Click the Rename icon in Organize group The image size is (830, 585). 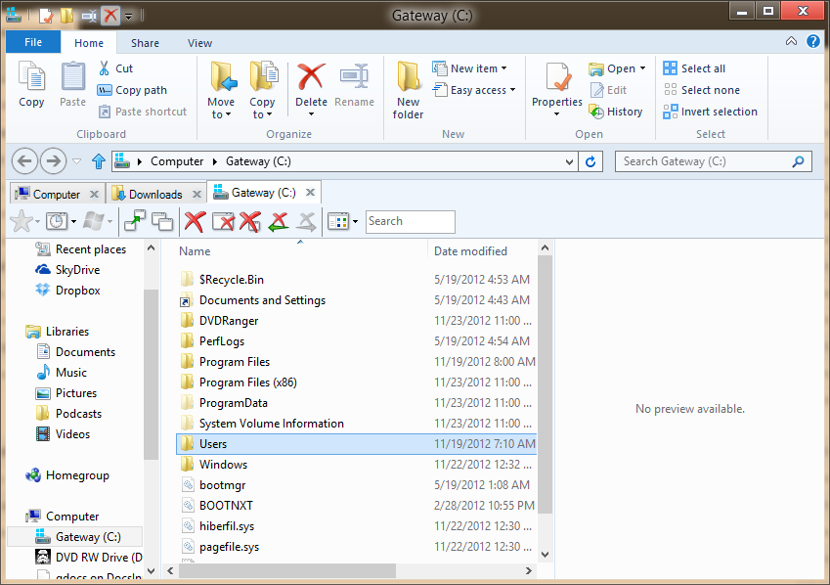354,76
